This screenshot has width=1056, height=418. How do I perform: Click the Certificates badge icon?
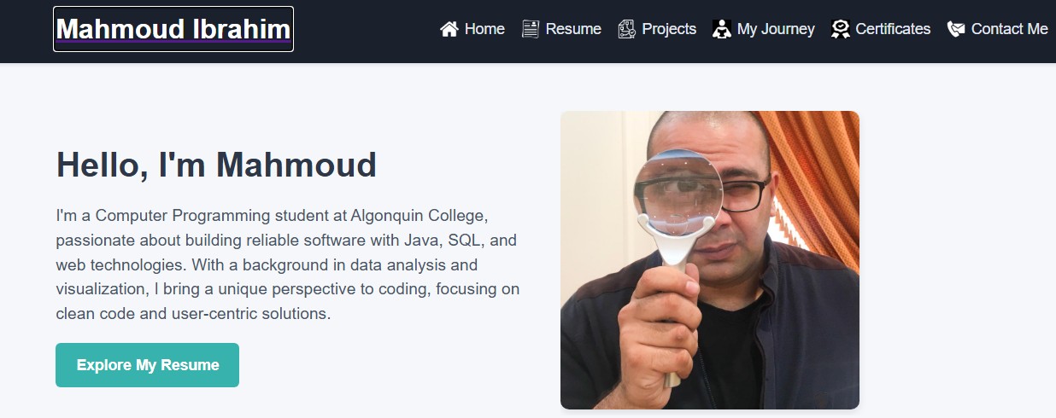click(x=841, y=29)
